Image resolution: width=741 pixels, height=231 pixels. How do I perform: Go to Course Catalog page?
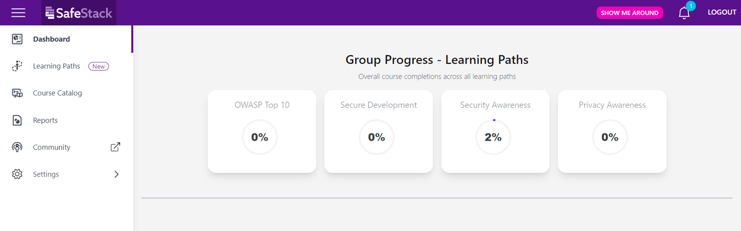[57, 93]
